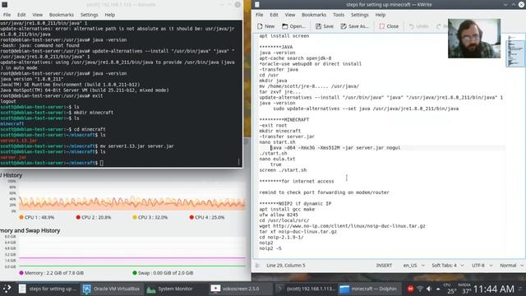Viewport: 526px width, 296px height.
Task: Click the wget no-ip.com URL line
Action: coord(342,226)
